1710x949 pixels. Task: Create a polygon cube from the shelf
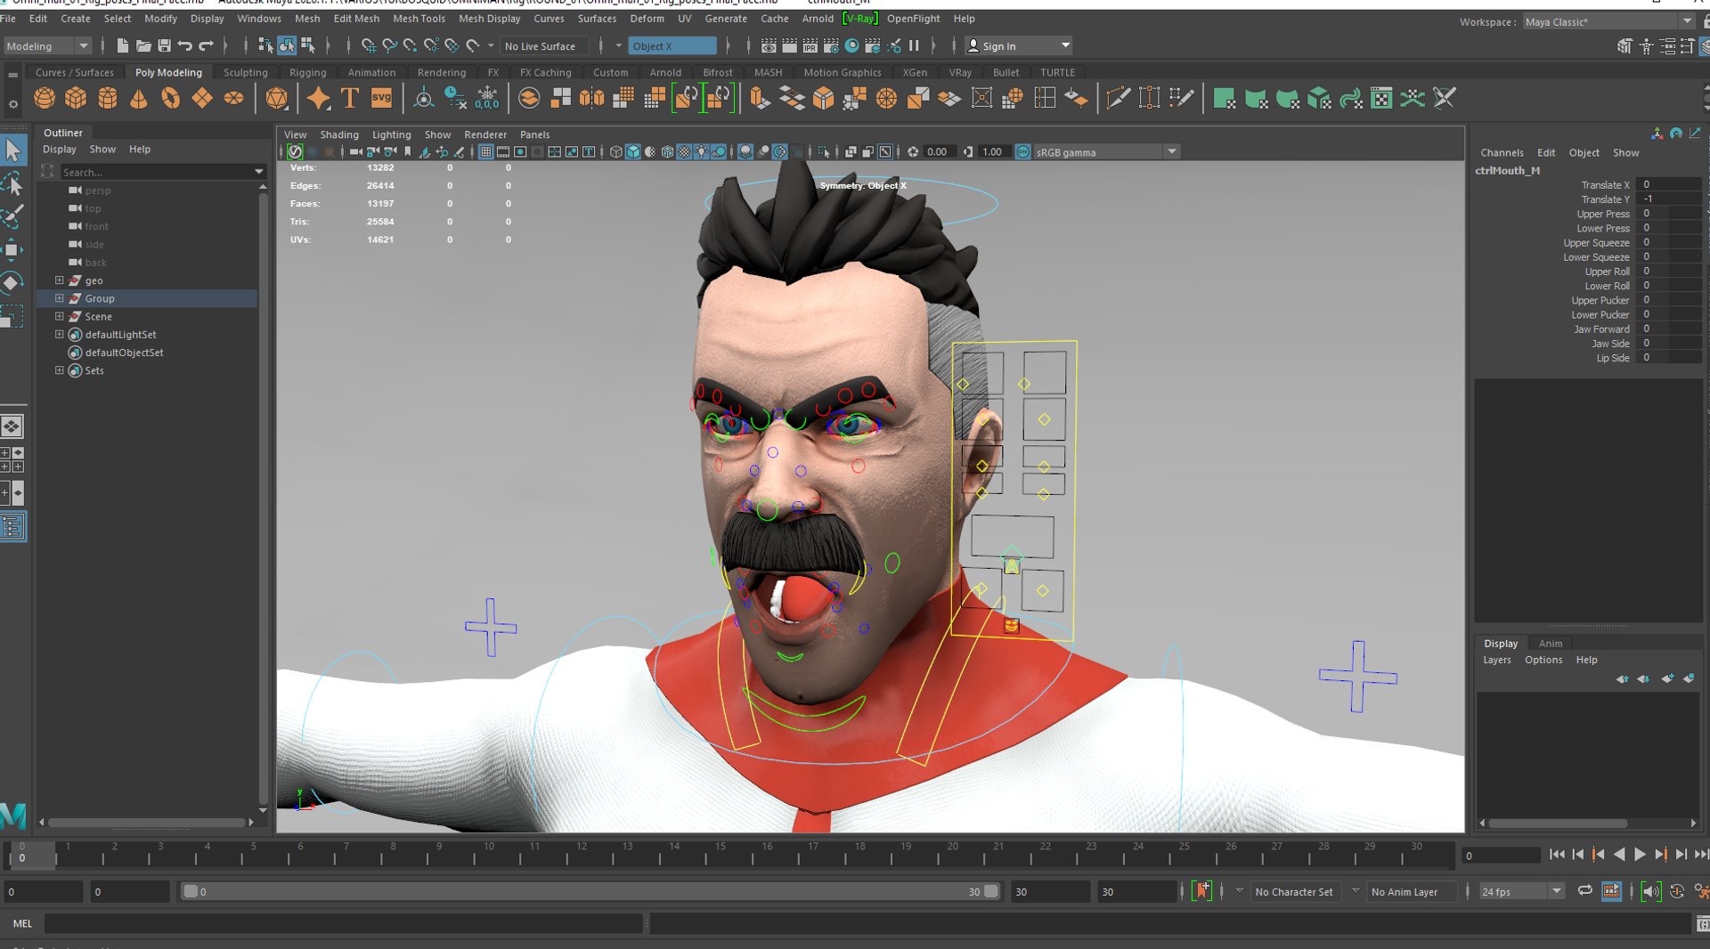[76, 98]
